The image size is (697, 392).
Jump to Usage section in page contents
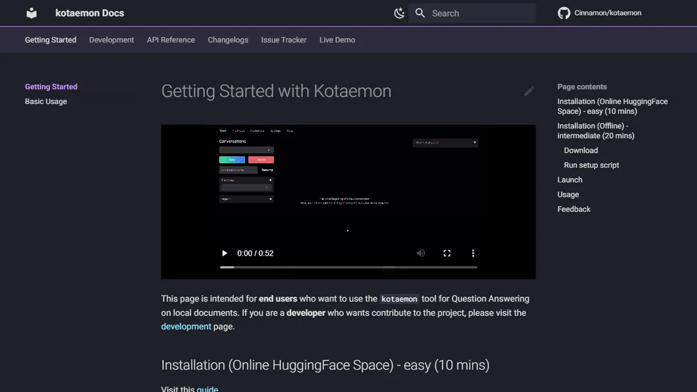568,195
